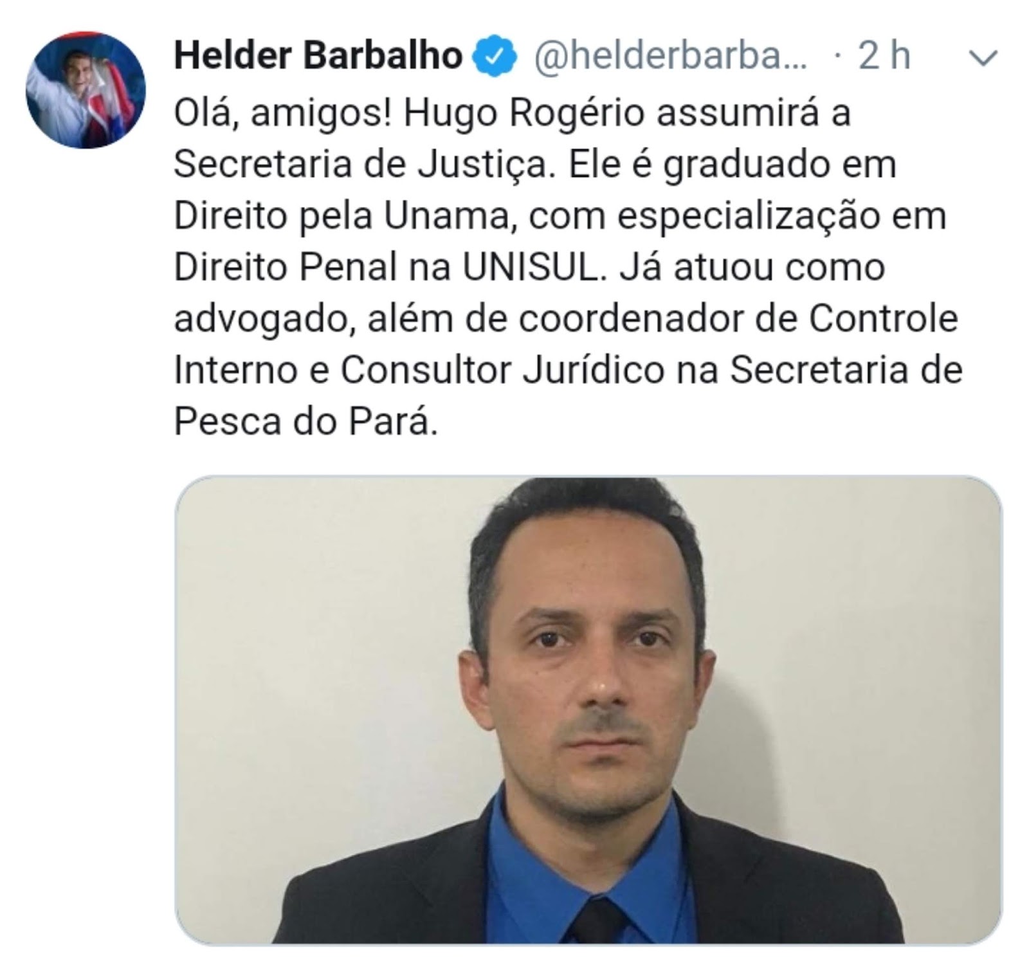This screenshot has height=961, width=1029.
Task: Click 'Pesca do Pará.' ending the tweet
Action: click(306, 421)
